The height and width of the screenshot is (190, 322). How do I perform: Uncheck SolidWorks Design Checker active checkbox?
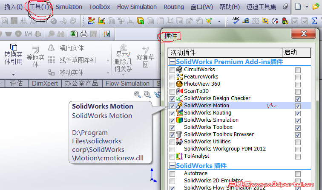point(172,99)
